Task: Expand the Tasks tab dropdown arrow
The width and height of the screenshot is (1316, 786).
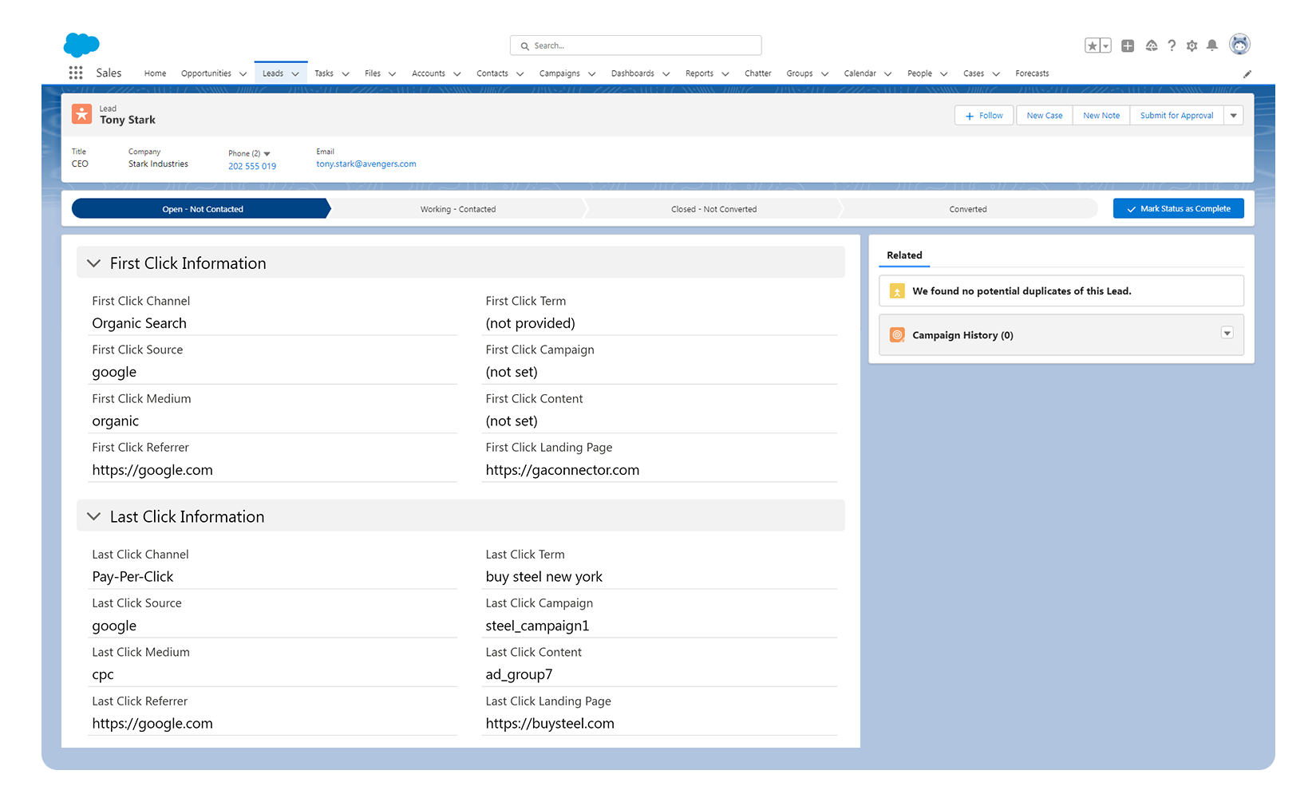Action: pyautogui.click(x=346, y=74)
